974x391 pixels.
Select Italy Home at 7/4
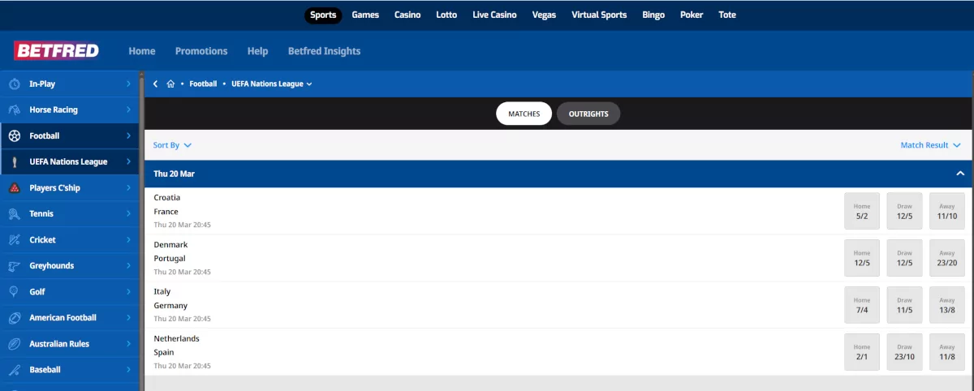tap(862, 305)
